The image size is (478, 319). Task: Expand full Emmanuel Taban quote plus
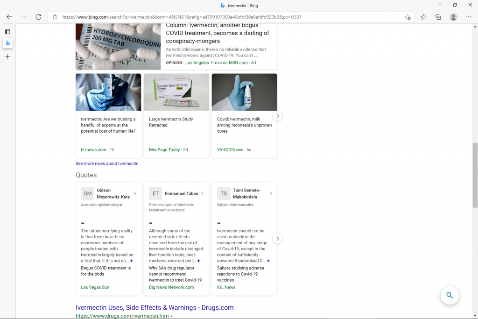click(x=198, y=261)
